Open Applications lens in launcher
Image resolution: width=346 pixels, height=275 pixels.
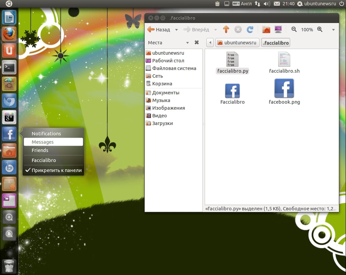point(9,217)
